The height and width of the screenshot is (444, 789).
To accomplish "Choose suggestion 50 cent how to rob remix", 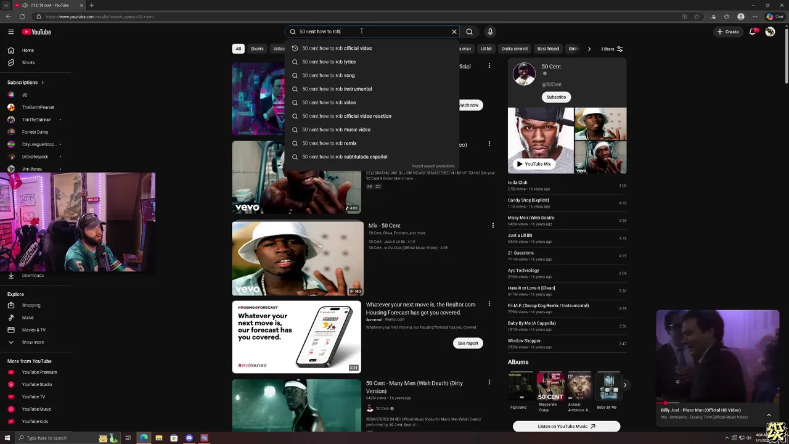I will (372, 143).
